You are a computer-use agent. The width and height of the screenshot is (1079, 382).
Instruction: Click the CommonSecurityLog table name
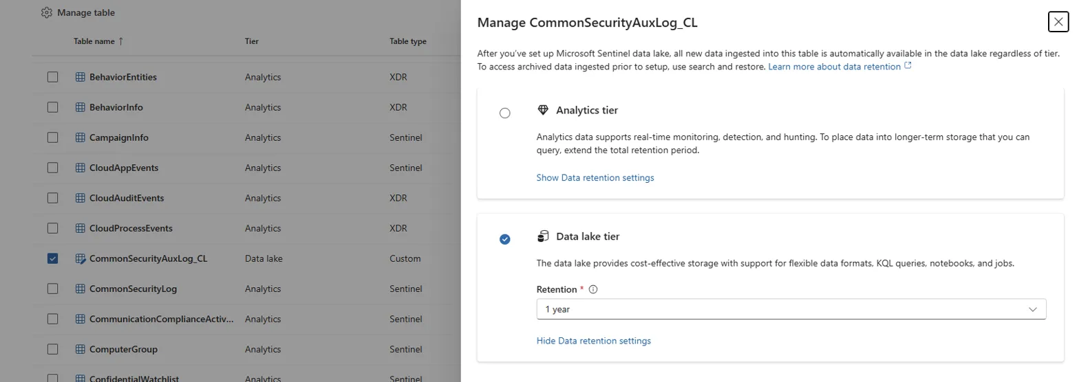click(x=133, y=289)
